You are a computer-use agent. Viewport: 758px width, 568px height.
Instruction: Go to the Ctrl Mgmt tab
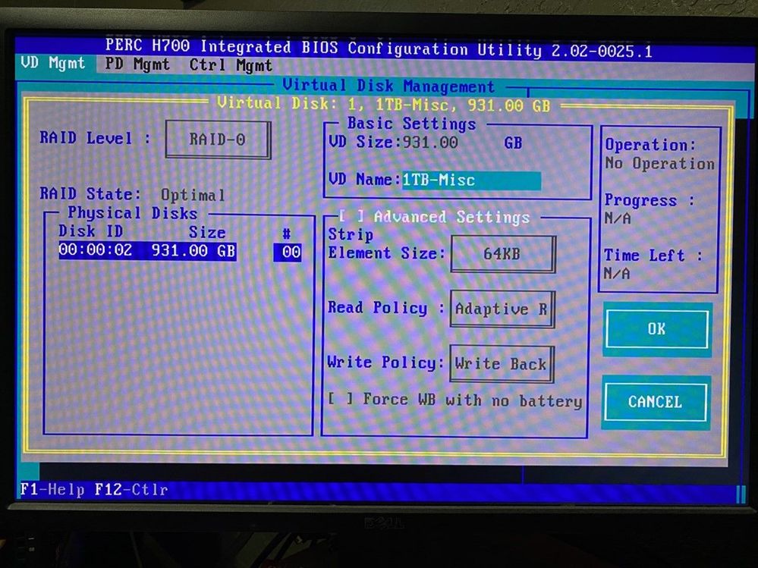231,65
